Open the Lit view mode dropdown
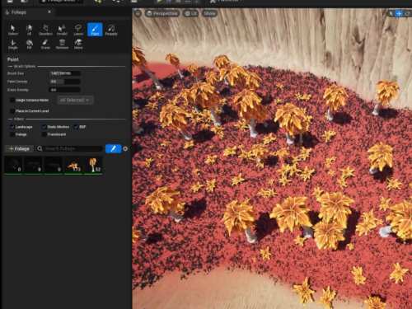Screen dimensions: 412x309 click(x=190, y=13)
